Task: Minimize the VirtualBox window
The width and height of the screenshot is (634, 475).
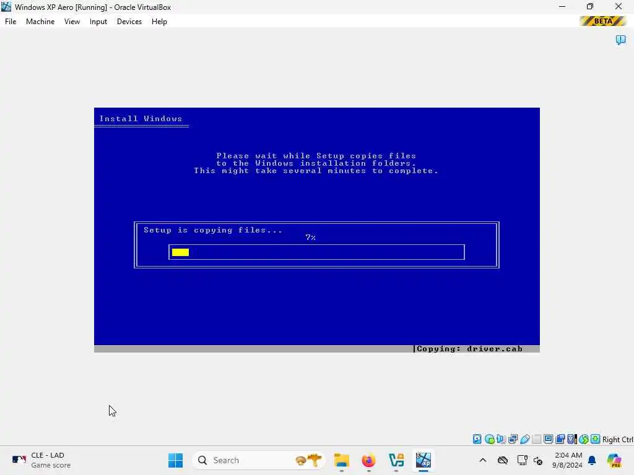Action: click(x=562, y=7)
